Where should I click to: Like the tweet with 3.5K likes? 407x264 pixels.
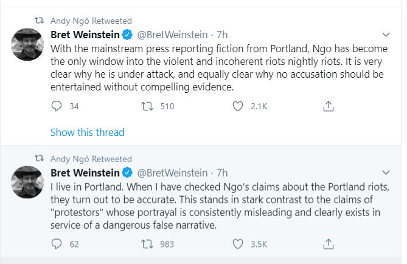click(238, 244)
